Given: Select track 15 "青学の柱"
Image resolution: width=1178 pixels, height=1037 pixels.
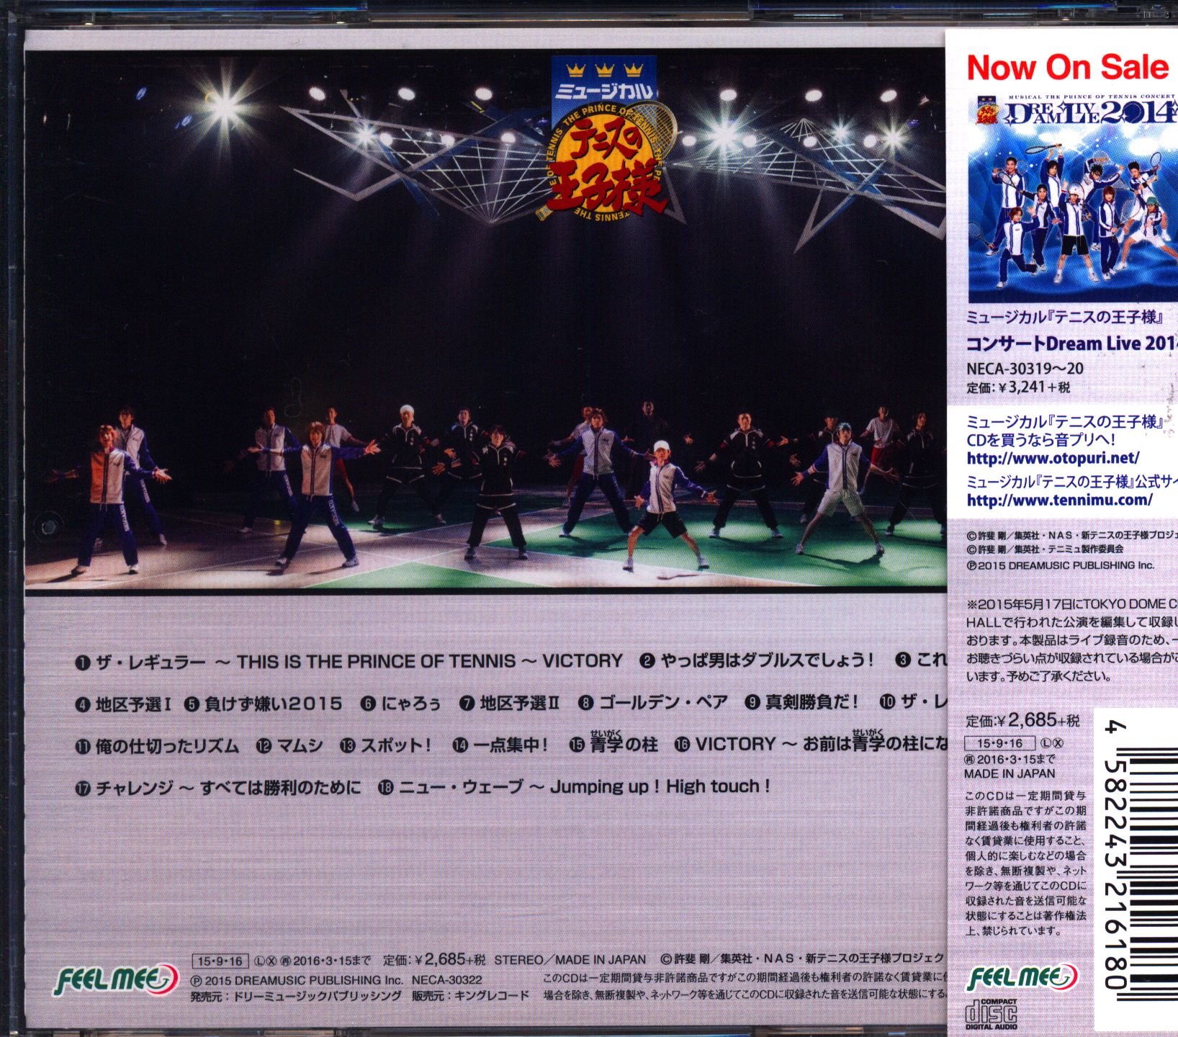Looking at the screenshot, I should (x=613, y=742).
